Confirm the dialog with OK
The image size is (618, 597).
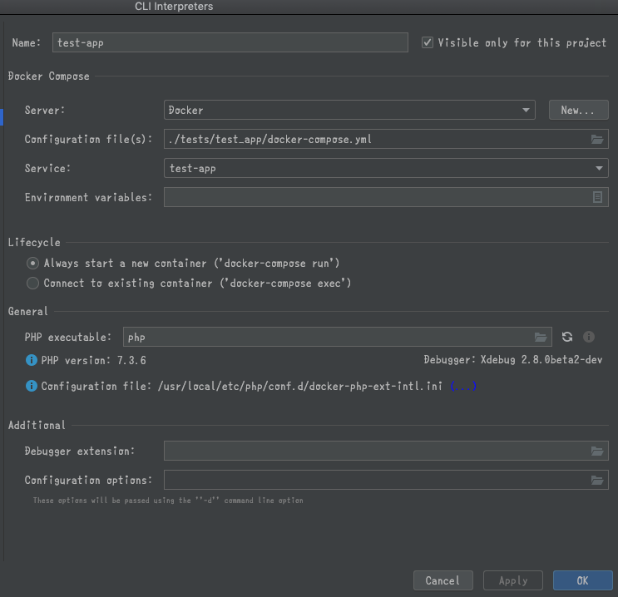coord(582,580)
